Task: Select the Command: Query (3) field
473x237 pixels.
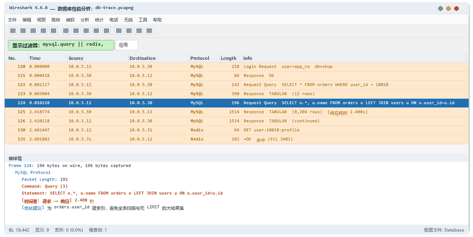Action: [45, 186]
